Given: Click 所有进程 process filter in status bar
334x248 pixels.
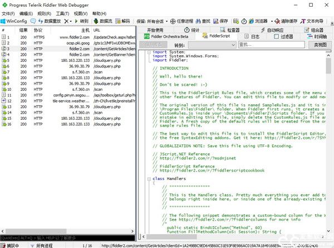Looking at the screenshot, I should (42, 246).
